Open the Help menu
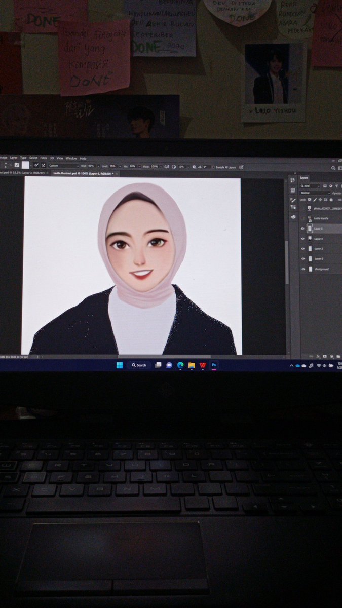This screenshot has width=342, height=608. point(83,158)
